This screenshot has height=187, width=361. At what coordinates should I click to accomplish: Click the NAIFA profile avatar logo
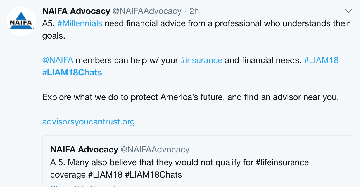click(x=22, y=21)
